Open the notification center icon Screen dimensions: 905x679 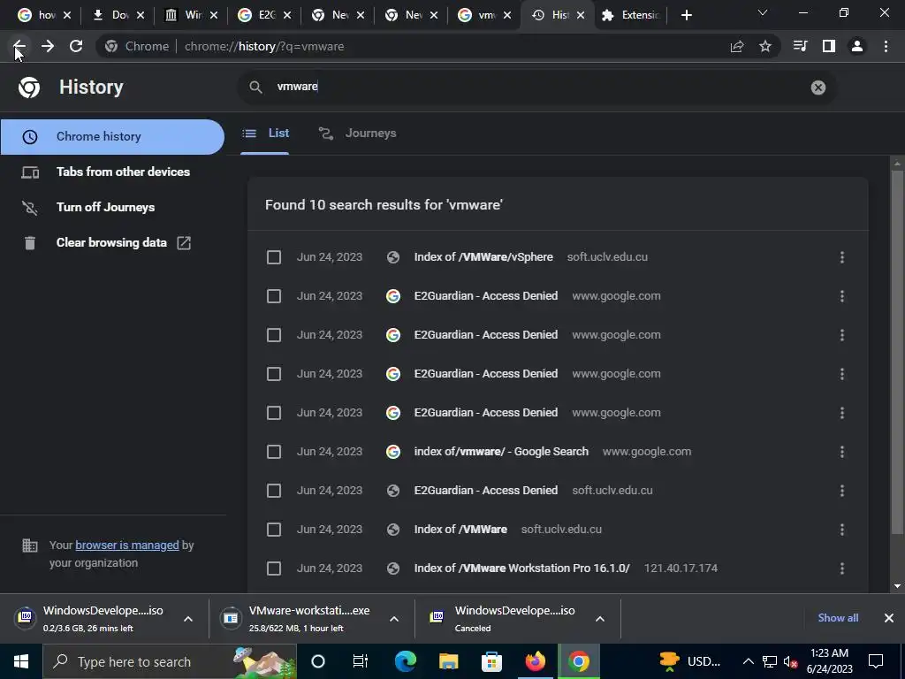(x=876, y=661)
